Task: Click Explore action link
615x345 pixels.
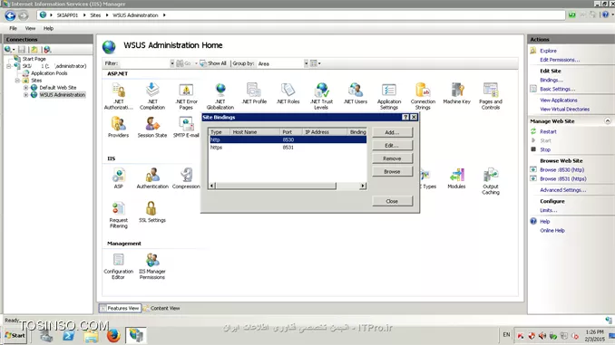Action: click(x=548, y=51)
